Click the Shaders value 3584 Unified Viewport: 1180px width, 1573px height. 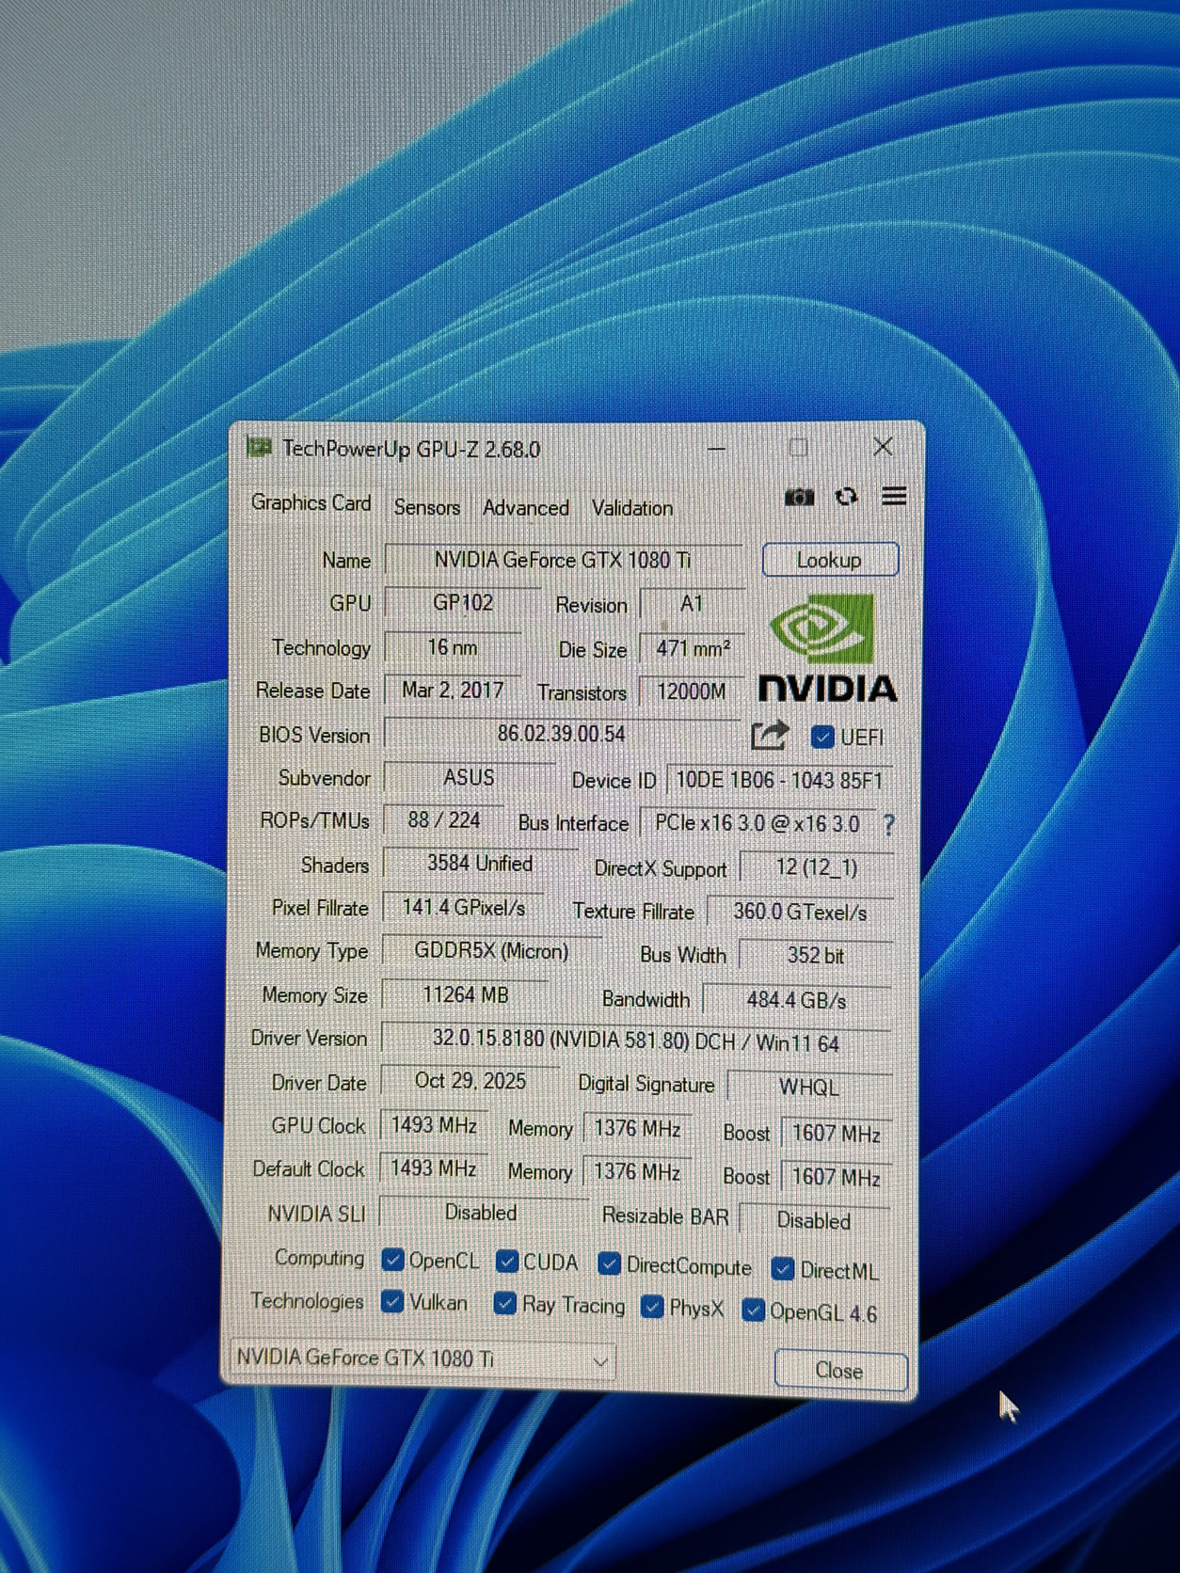[x=480, y=864]
